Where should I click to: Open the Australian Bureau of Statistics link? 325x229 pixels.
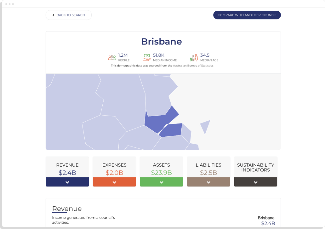point(193,66)
